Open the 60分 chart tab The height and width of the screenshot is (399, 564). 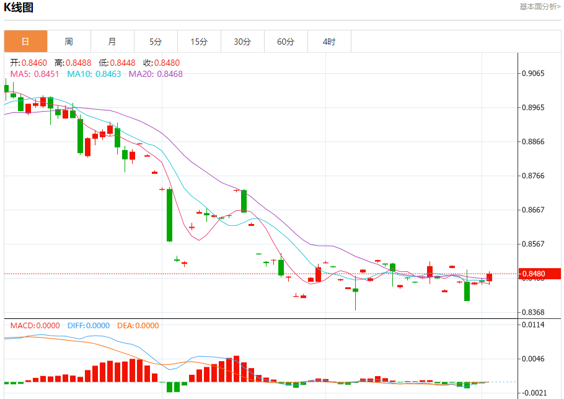point(286,42)
